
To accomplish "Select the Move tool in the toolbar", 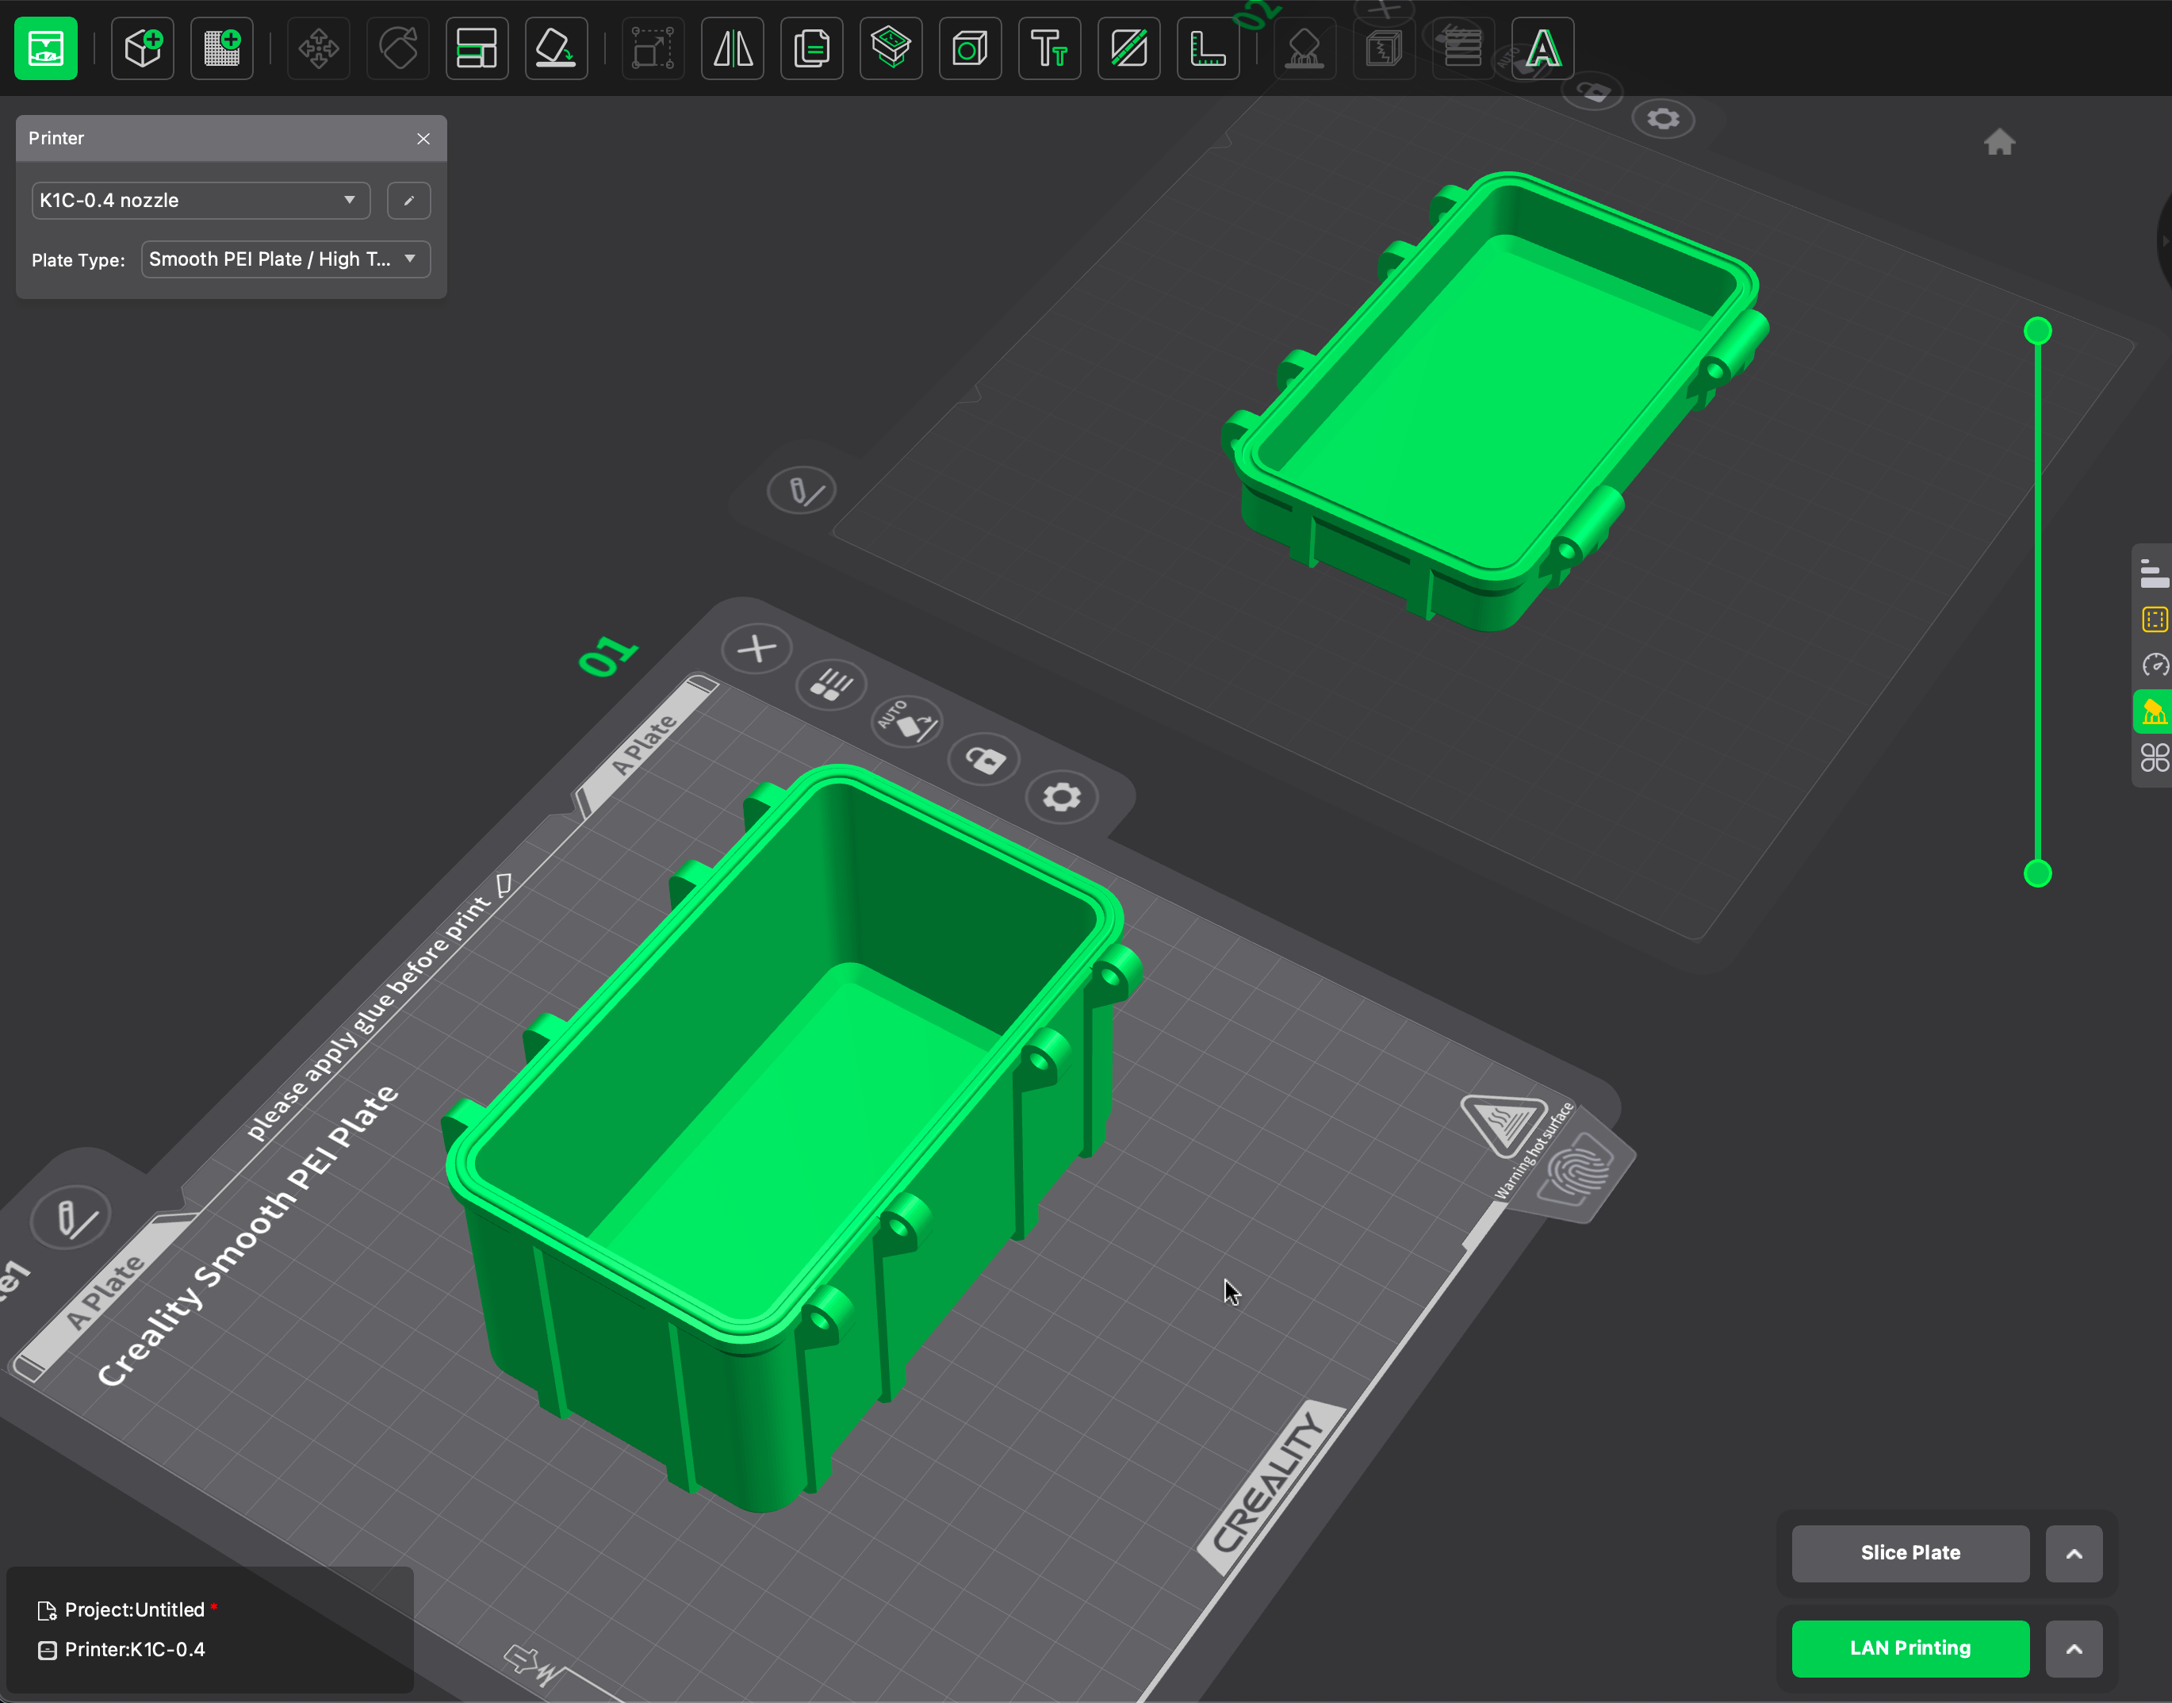I will pyautogui.click(x=318, y=48).
